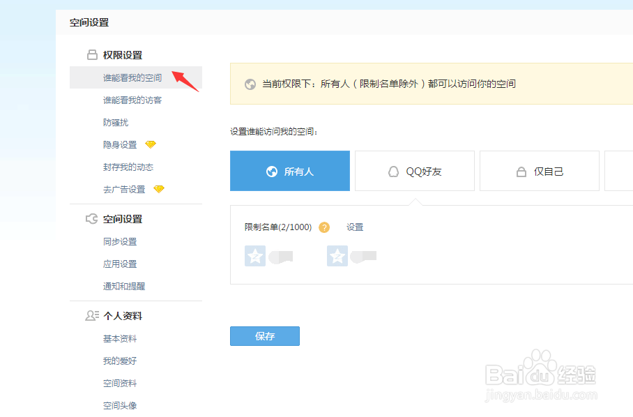Screen dimensions: 633x417
Task: Open 谁能看我的访客 settings
Action: 132,100
